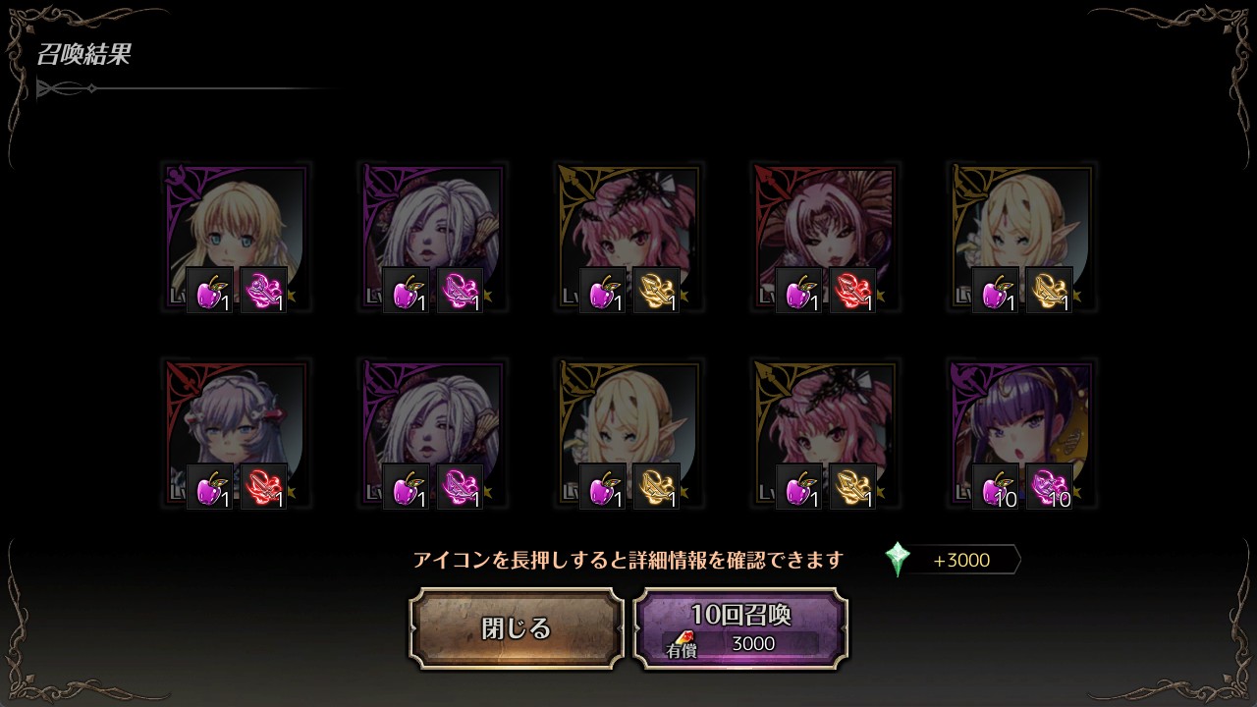Open the bottom-row white-haired woman portrait
1257x707 pixels.
pyautogui.click(x=432, y=433)
